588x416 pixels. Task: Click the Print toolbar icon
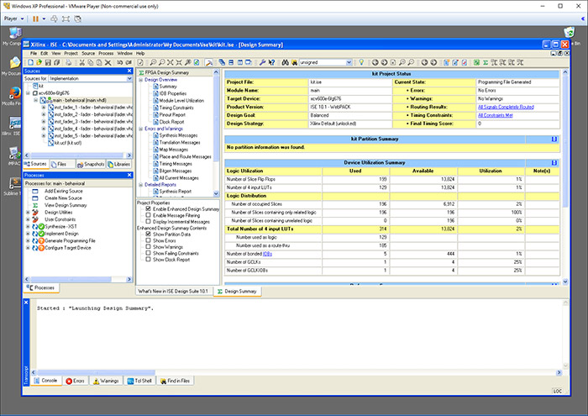(x=69, y=63)
